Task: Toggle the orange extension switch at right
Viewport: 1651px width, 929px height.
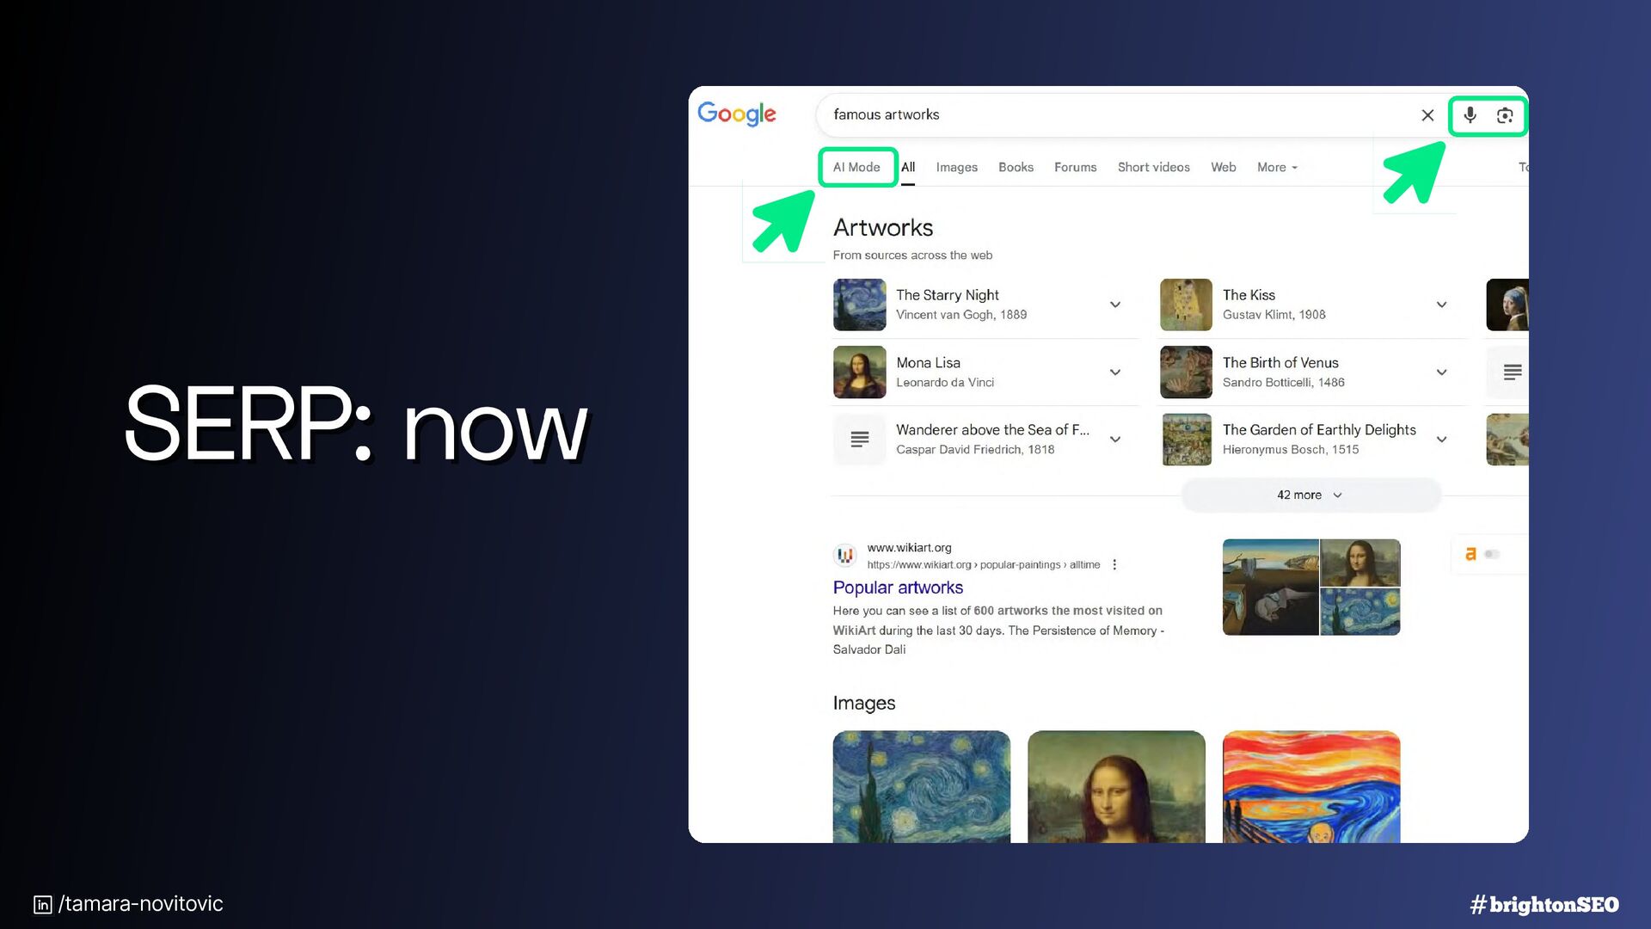Action: tap(1492, 554)
